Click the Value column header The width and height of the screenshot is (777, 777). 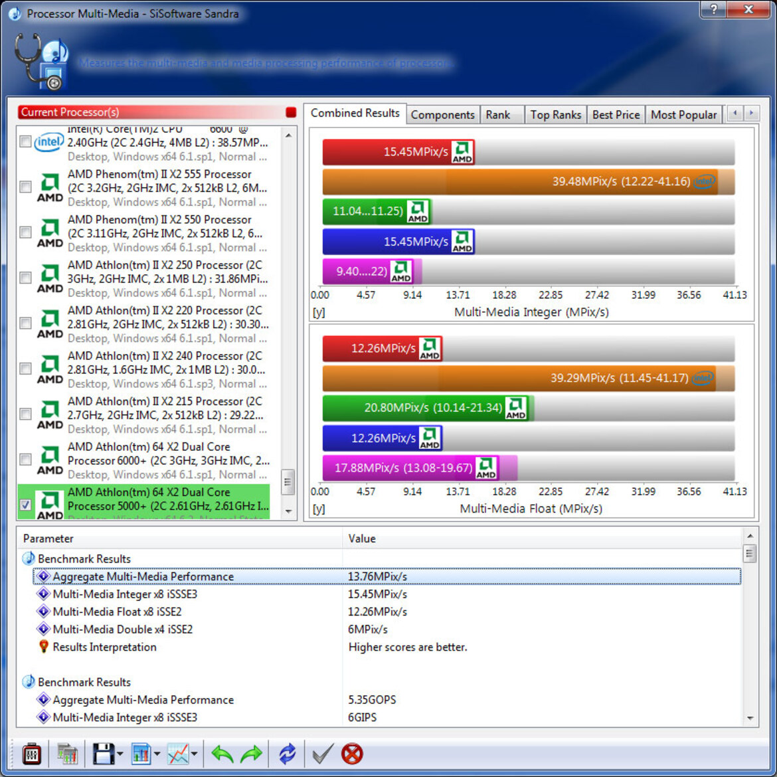[x=543, y=539]
